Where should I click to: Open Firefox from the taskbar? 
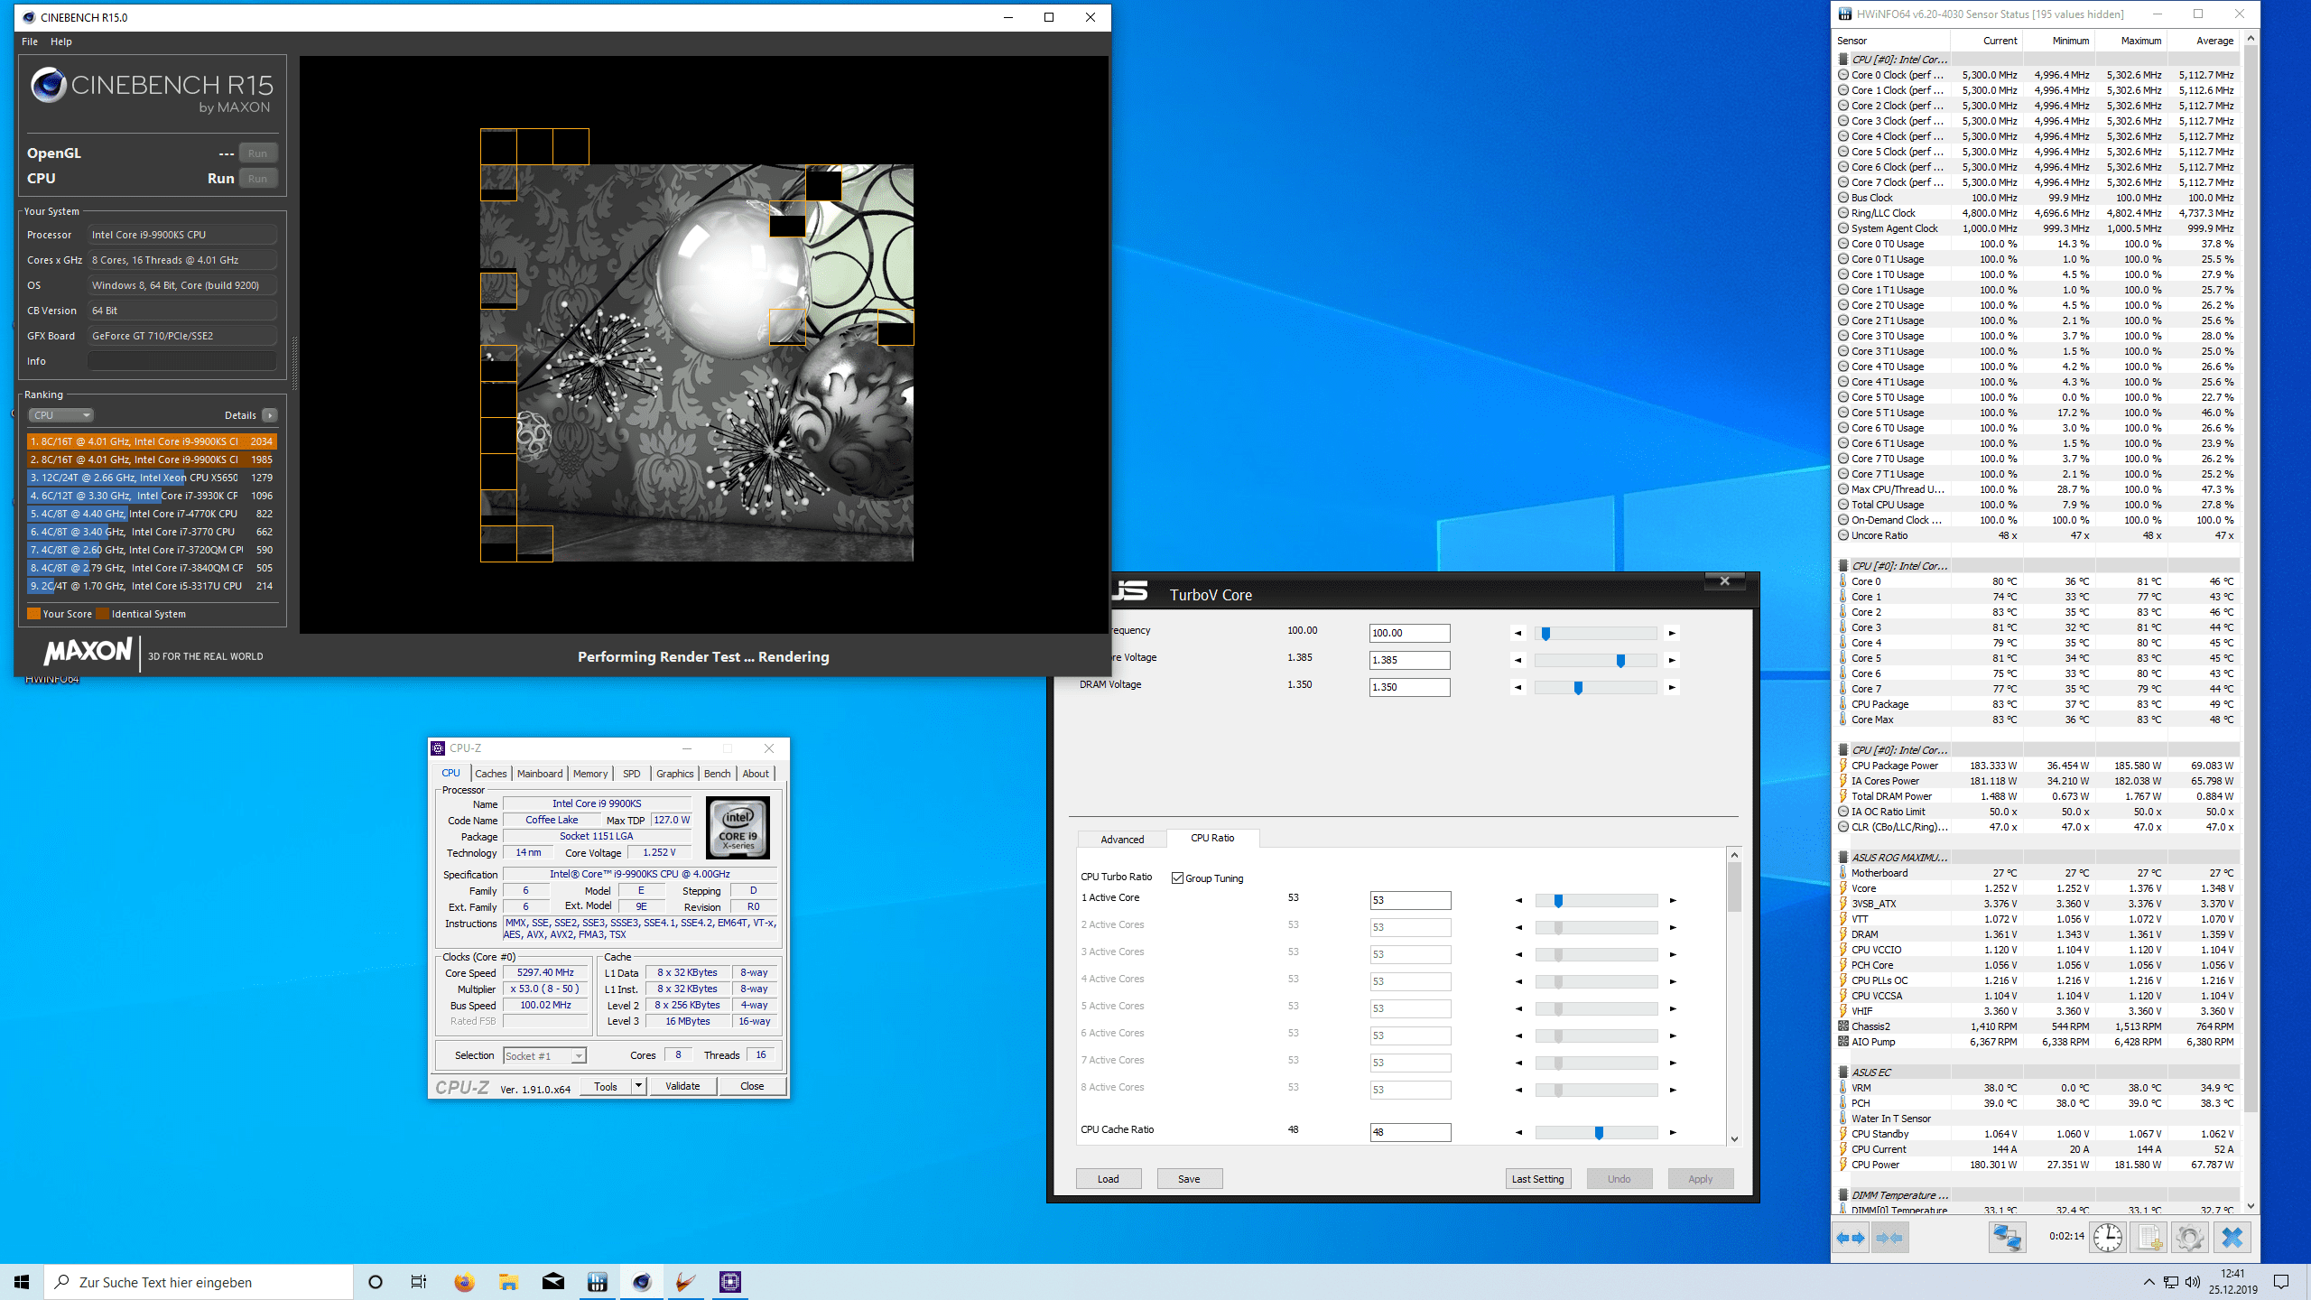tap(464, 1282)
